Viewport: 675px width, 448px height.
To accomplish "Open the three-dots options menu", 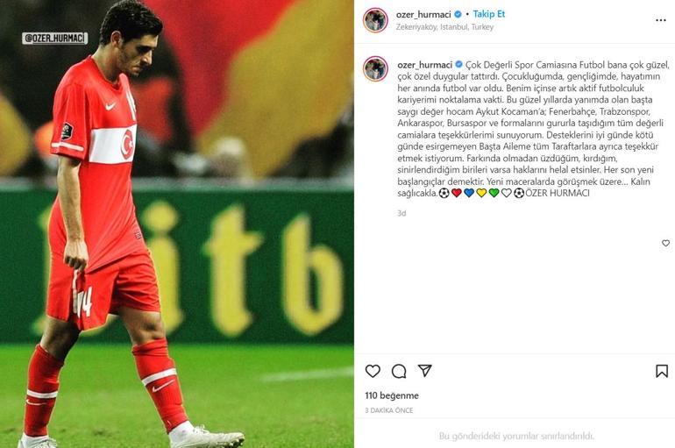I will click(x=661, y=20).
